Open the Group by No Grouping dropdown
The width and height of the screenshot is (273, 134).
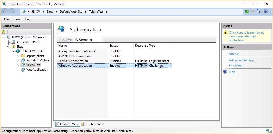coord(88,39)
